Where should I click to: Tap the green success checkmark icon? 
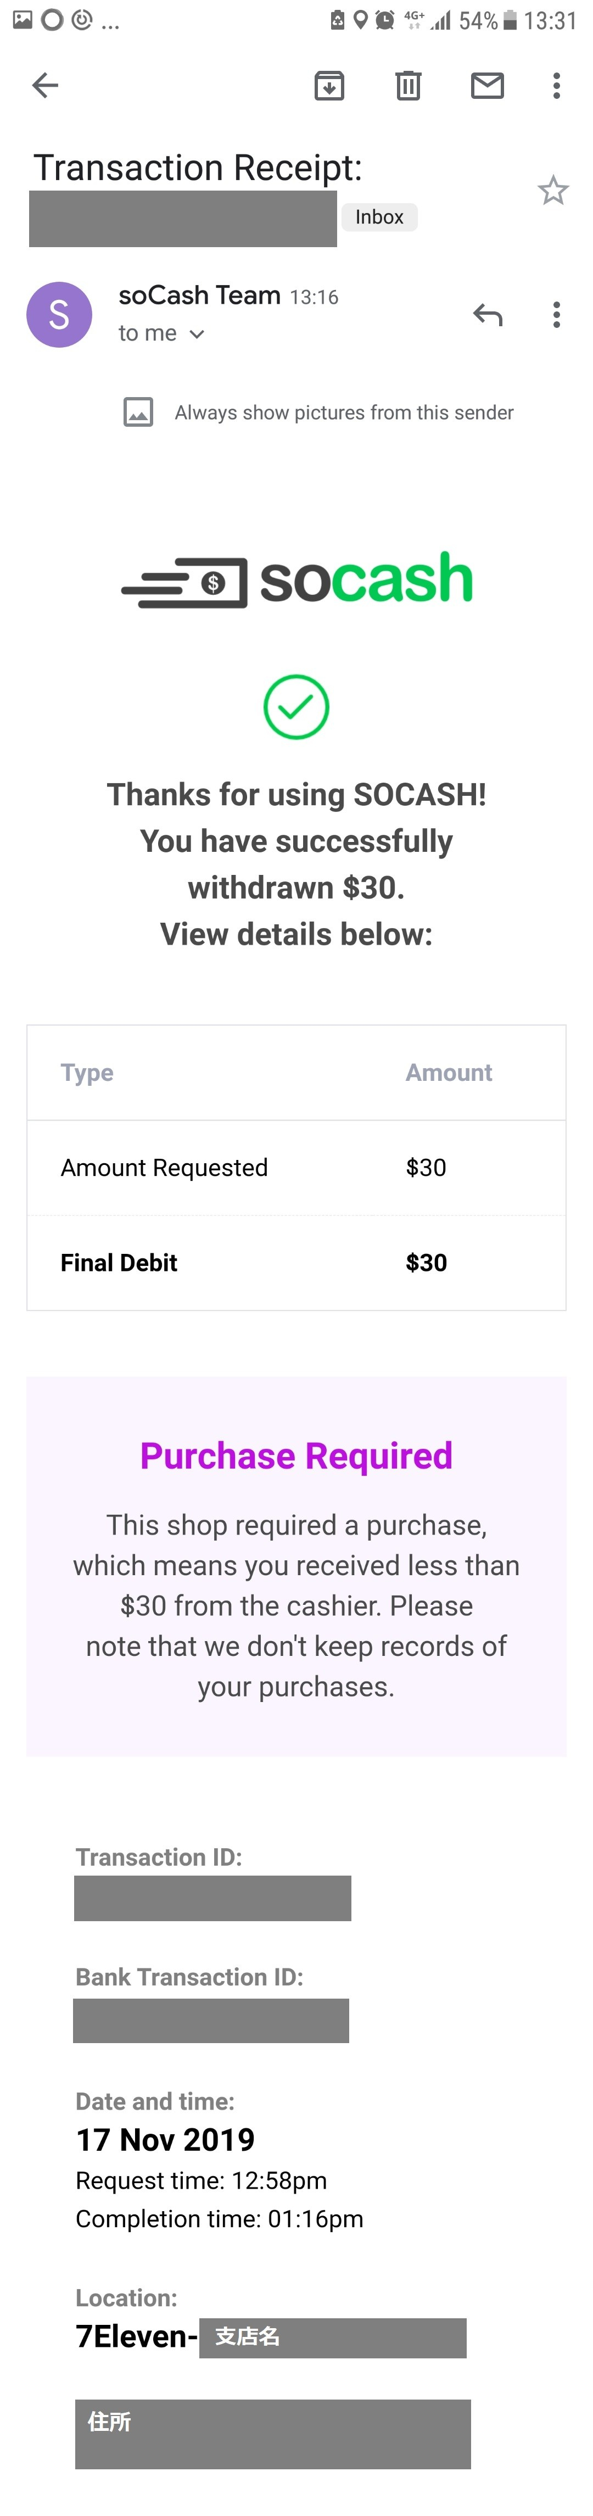[x=296, y=707]
